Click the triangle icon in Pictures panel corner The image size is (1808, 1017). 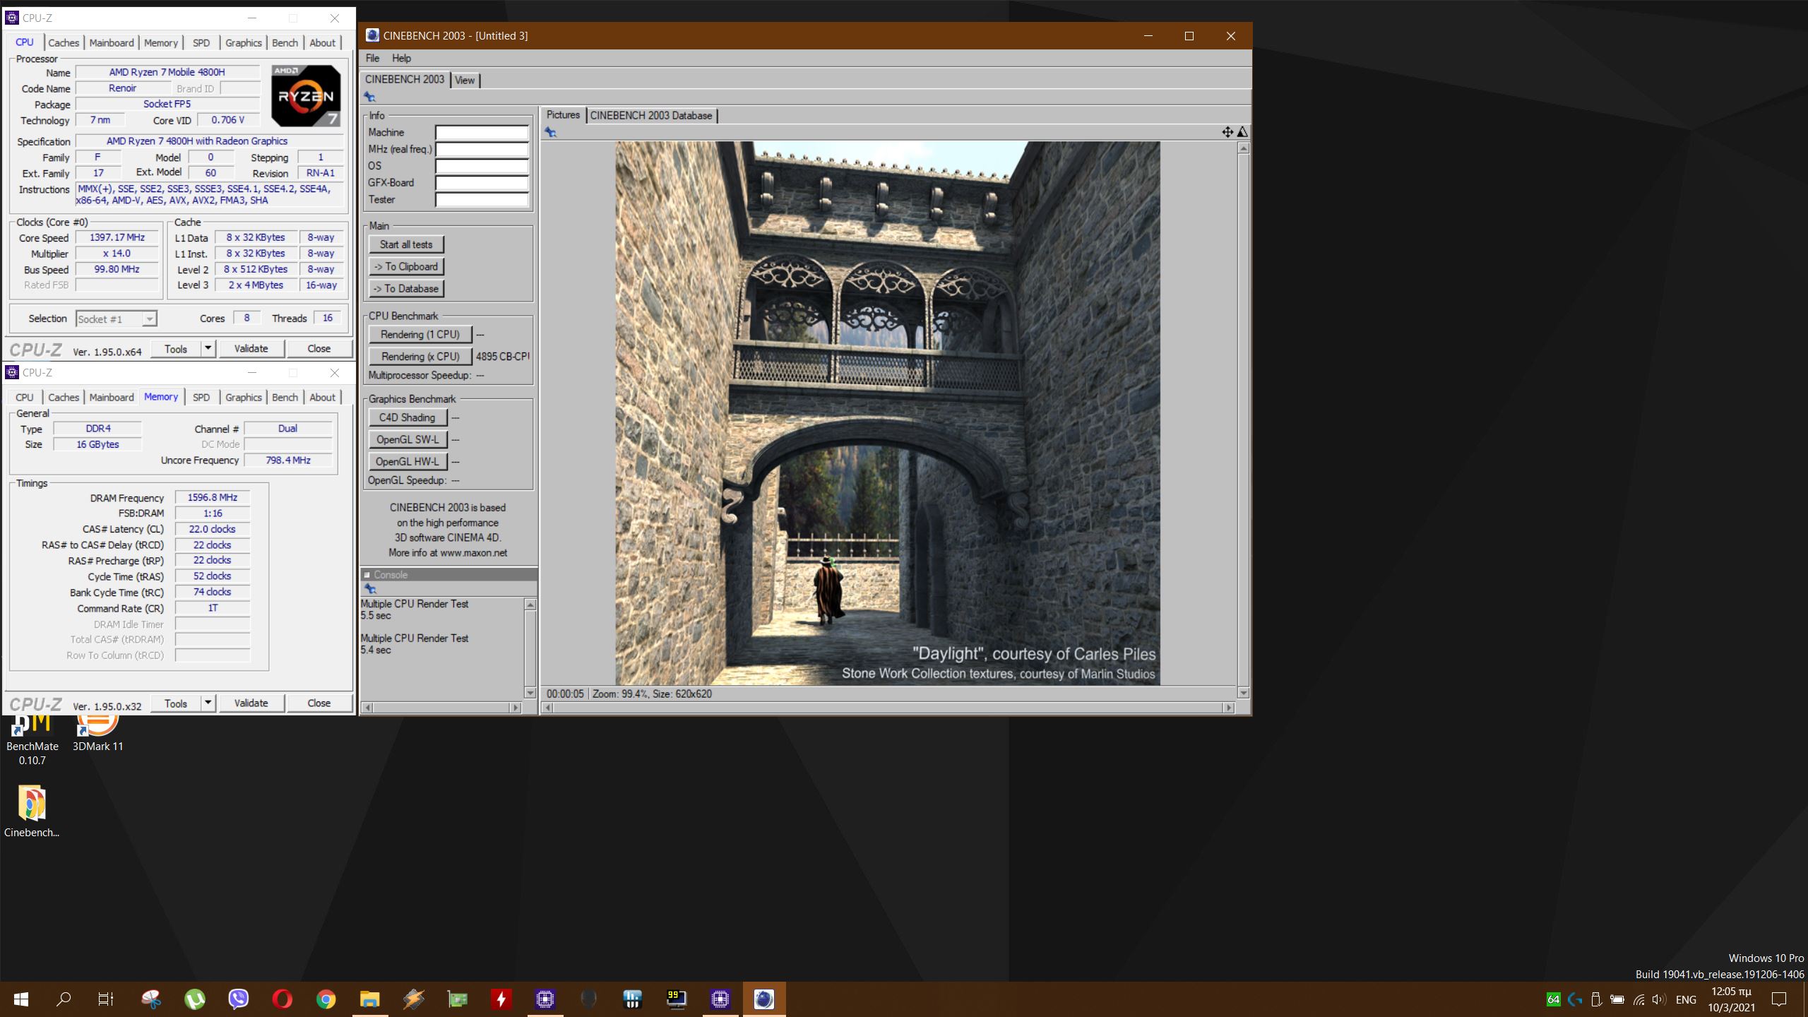click(1242, 132)
